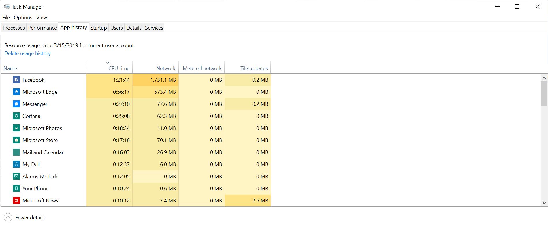Click Facebook's 1,731.1 MB network value

point(163,80)
